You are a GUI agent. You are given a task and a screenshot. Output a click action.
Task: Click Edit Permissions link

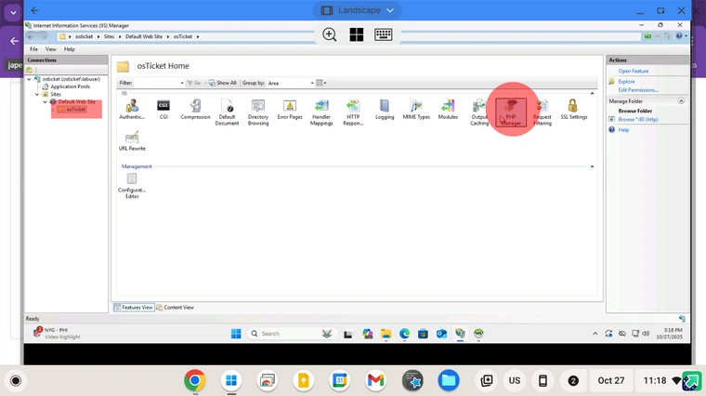pyautogui.click(x=638, y=90)
